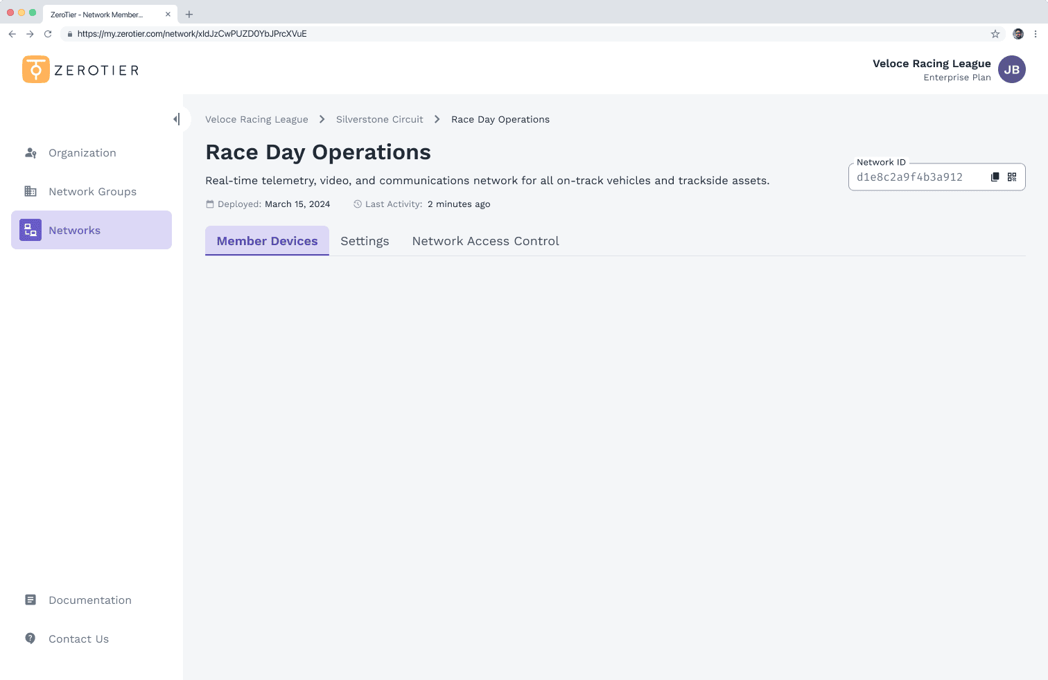The image size is (1048, 680).
Task: Go back using the browser back arrow
Action: coord(12,34)
